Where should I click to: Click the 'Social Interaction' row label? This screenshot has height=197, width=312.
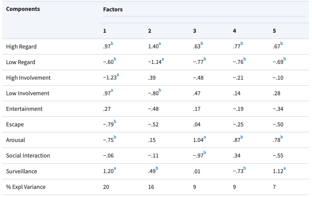(x=28, y=156)
